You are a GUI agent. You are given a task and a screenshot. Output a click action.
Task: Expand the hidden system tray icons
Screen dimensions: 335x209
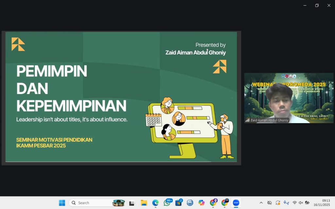(x=261, y=203)
